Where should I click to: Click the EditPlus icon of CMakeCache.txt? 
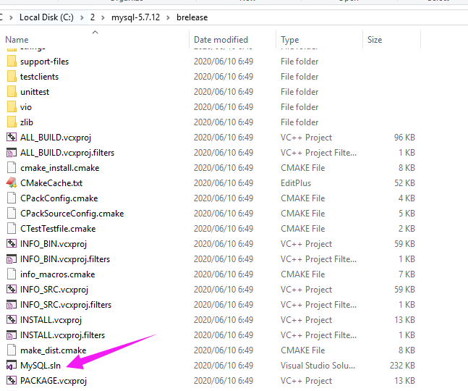(x=12, y=182)
